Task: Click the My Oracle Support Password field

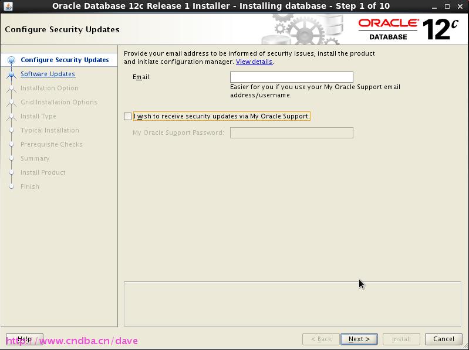Action: [x=291, y=132]
